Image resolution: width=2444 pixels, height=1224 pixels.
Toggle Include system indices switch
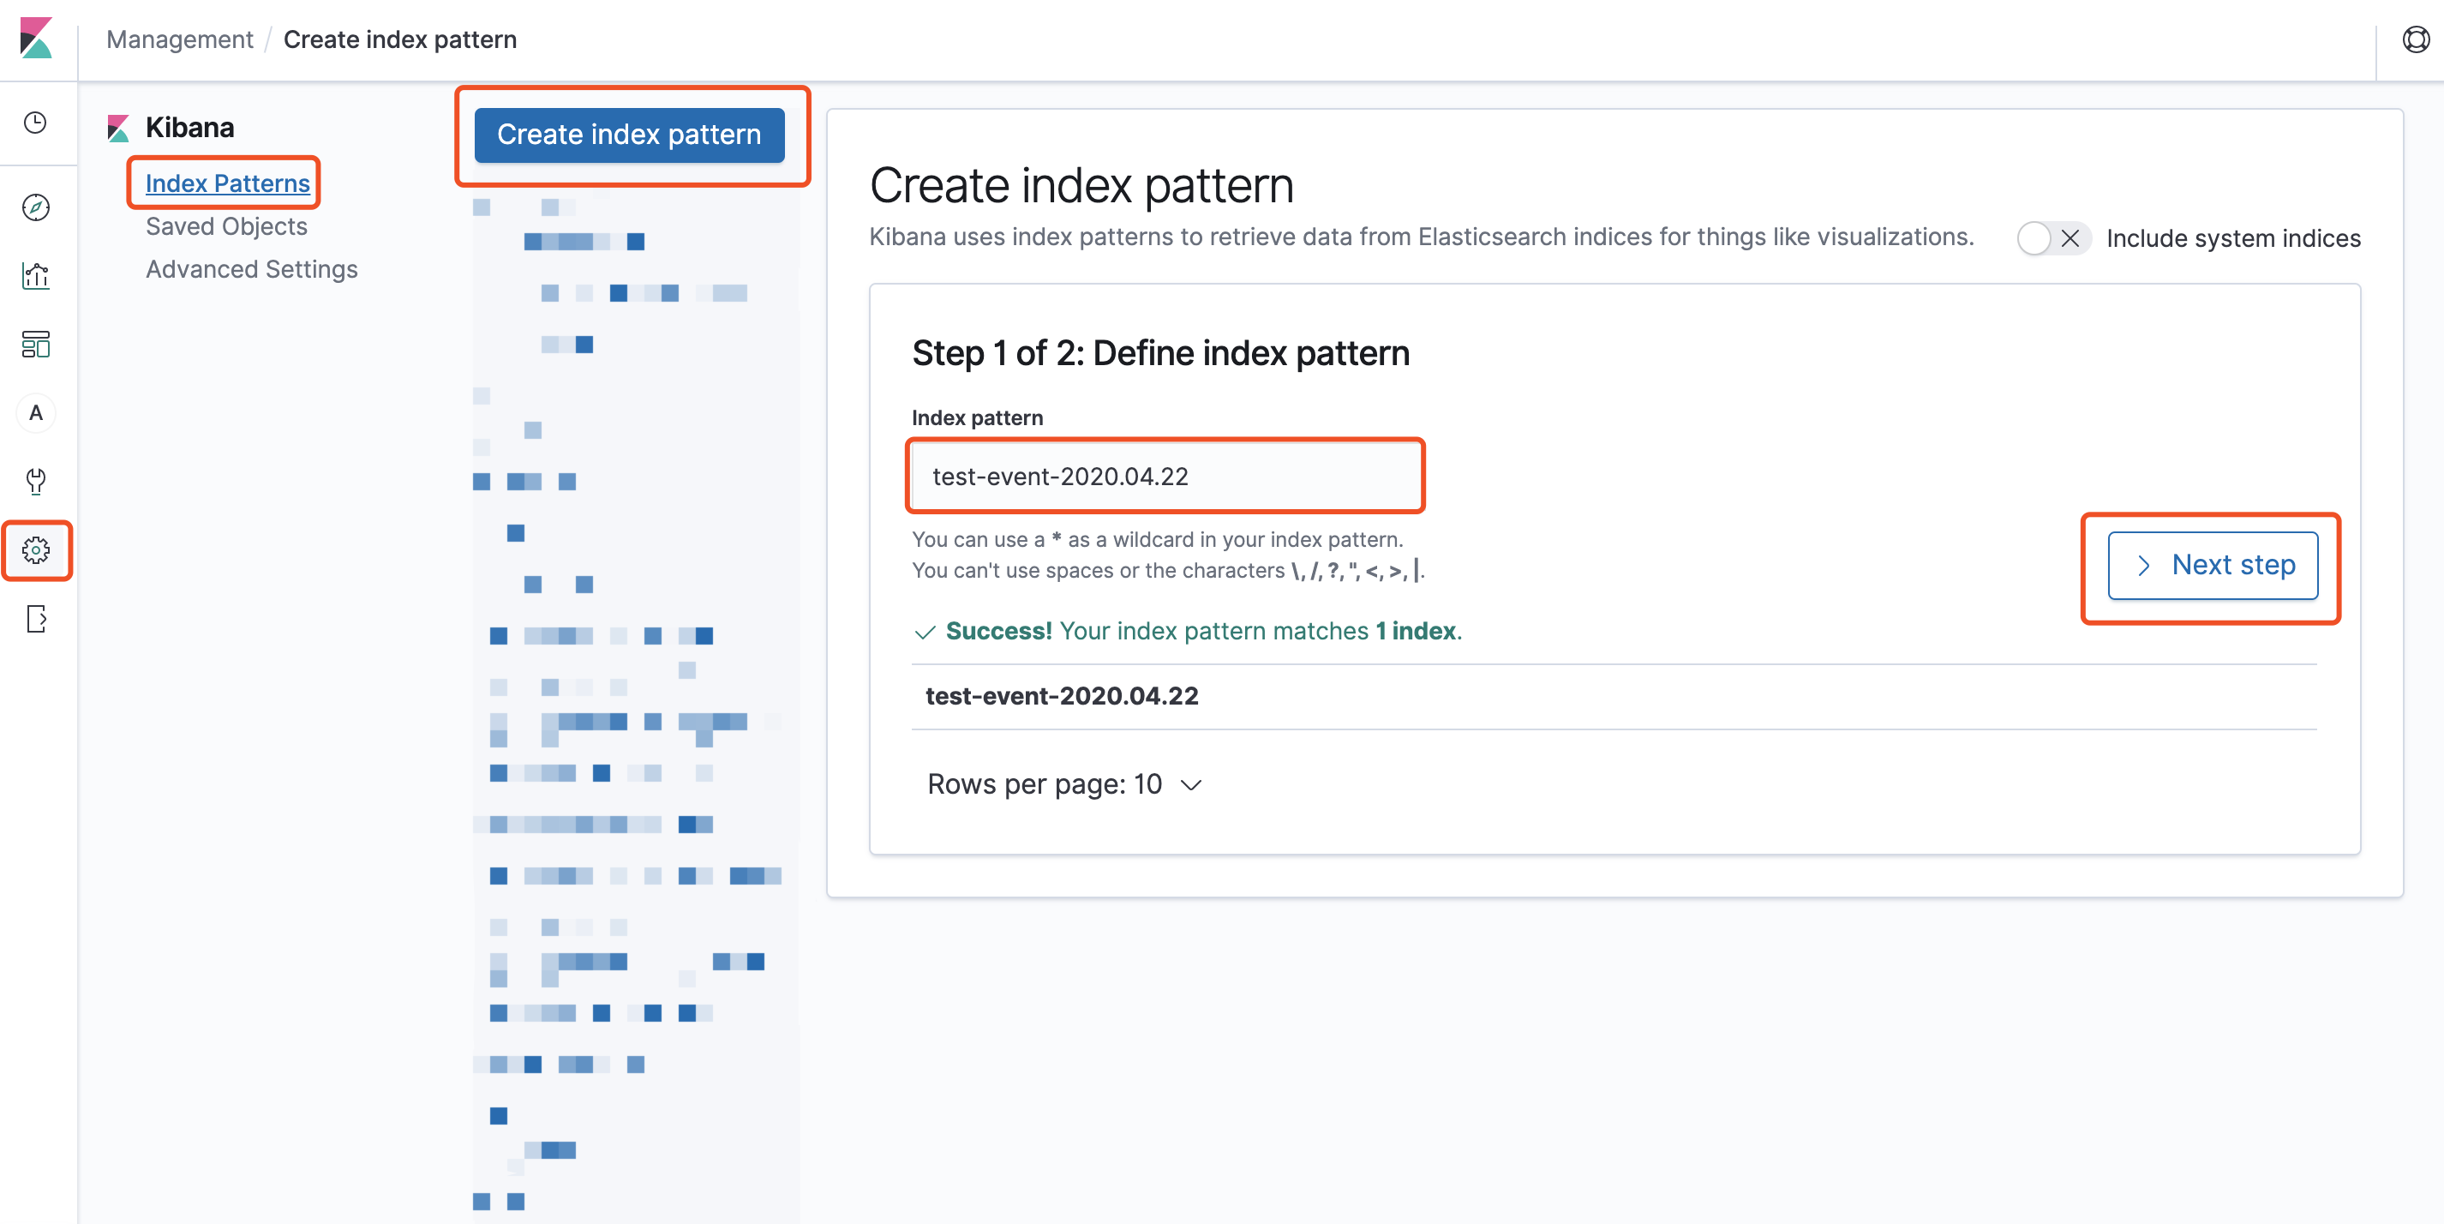tap(2053, 238)
